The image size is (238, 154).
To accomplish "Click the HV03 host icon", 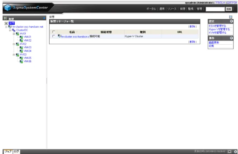I will pyautogui.click(x=18, y=54).
